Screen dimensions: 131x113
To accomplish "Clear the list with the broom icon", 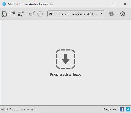I will point(32,14).
